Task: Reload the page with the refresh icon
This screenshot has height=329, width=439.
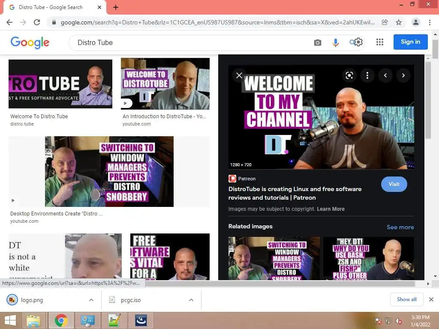Action: pyautogui.click(x=37, y=22)
